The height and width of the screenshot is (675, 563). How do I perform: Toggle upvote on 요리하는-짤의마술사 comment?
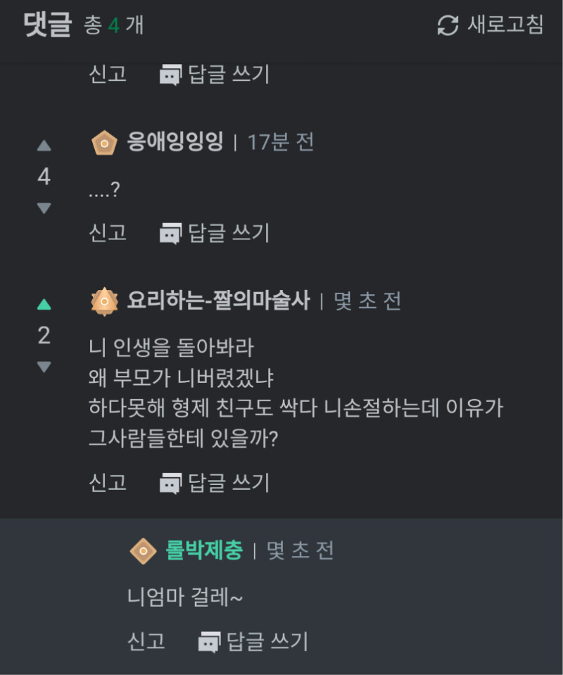[44, 304]
